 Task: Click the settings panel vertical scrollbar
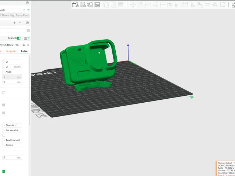30,91
